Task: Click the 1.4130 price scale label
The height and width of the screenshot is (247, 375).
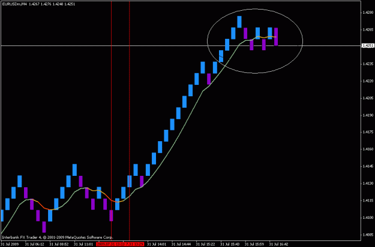Action: (x=368, y=184)
